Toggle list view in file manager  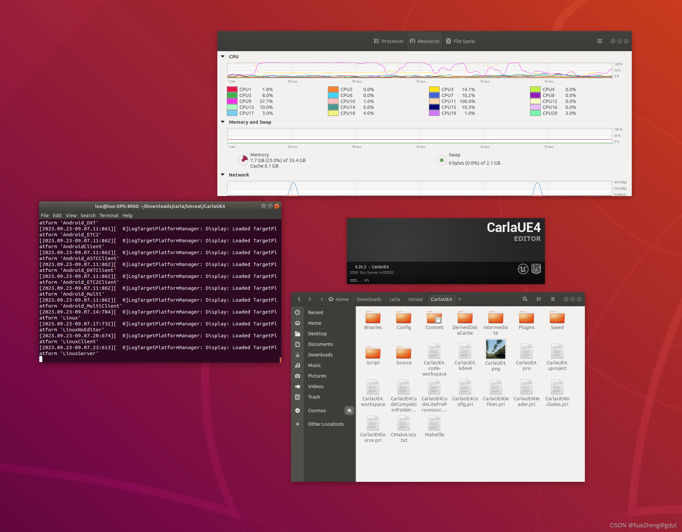coord(539,299)
